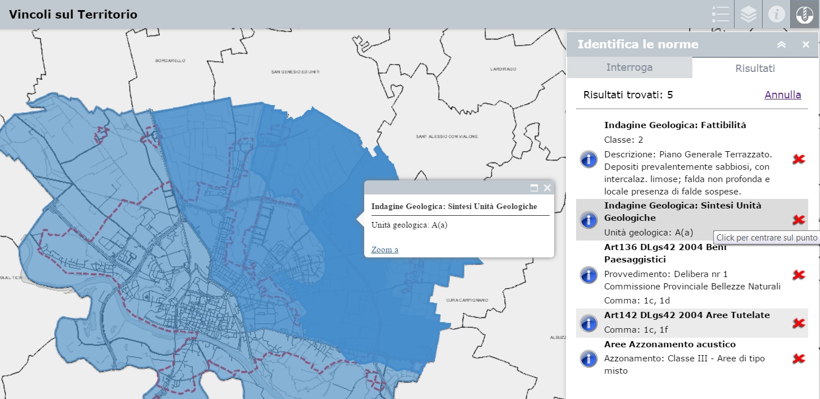The height and width of the screenshot is (399, 820).
Task: Click the Zoom a link in popup
Action: pyautogui.click(x=384, y=250)
